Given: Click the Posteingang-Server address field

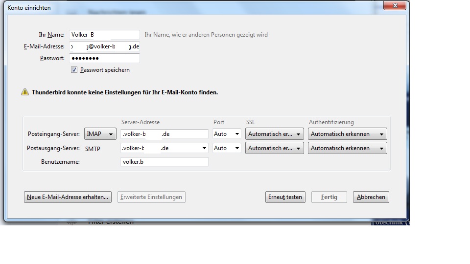Looking at the screenshot, I should [x=164, y=134].
